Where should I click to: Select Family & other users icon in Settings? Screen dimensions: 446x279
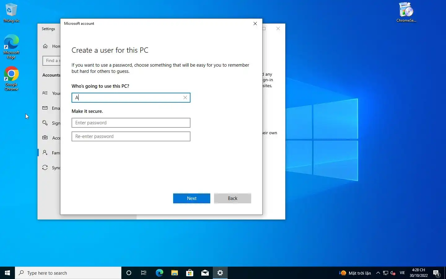tap(45, 153)
